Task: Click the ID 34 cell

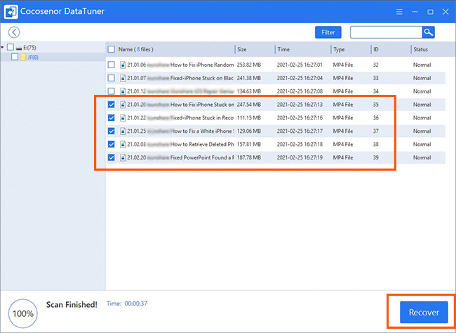Action: (x=376, y=91)
